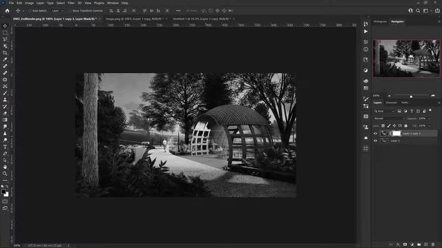442x248 pixels.
Task: Select the Crop tool
Action: tap(5, 53)
